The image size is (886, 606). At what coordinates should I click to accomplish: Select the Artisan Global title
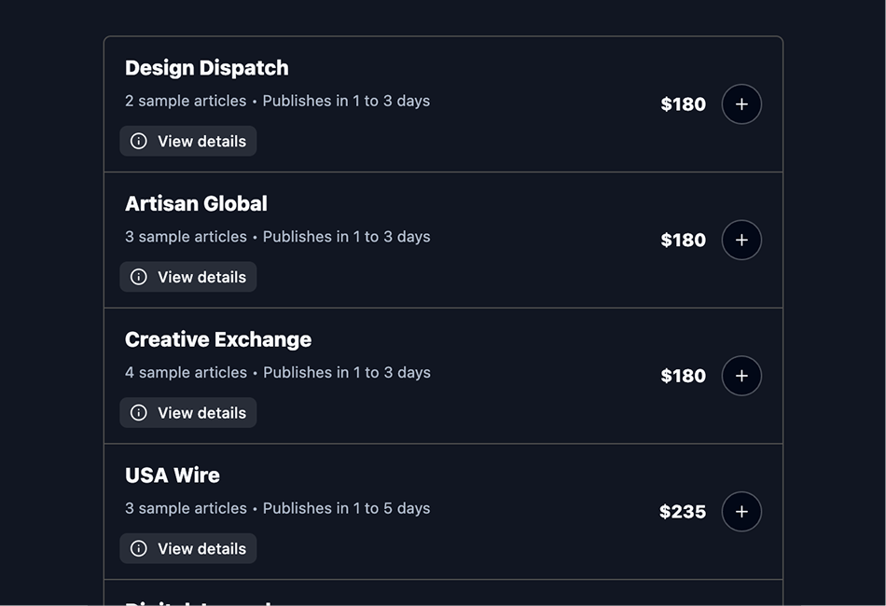196,203
